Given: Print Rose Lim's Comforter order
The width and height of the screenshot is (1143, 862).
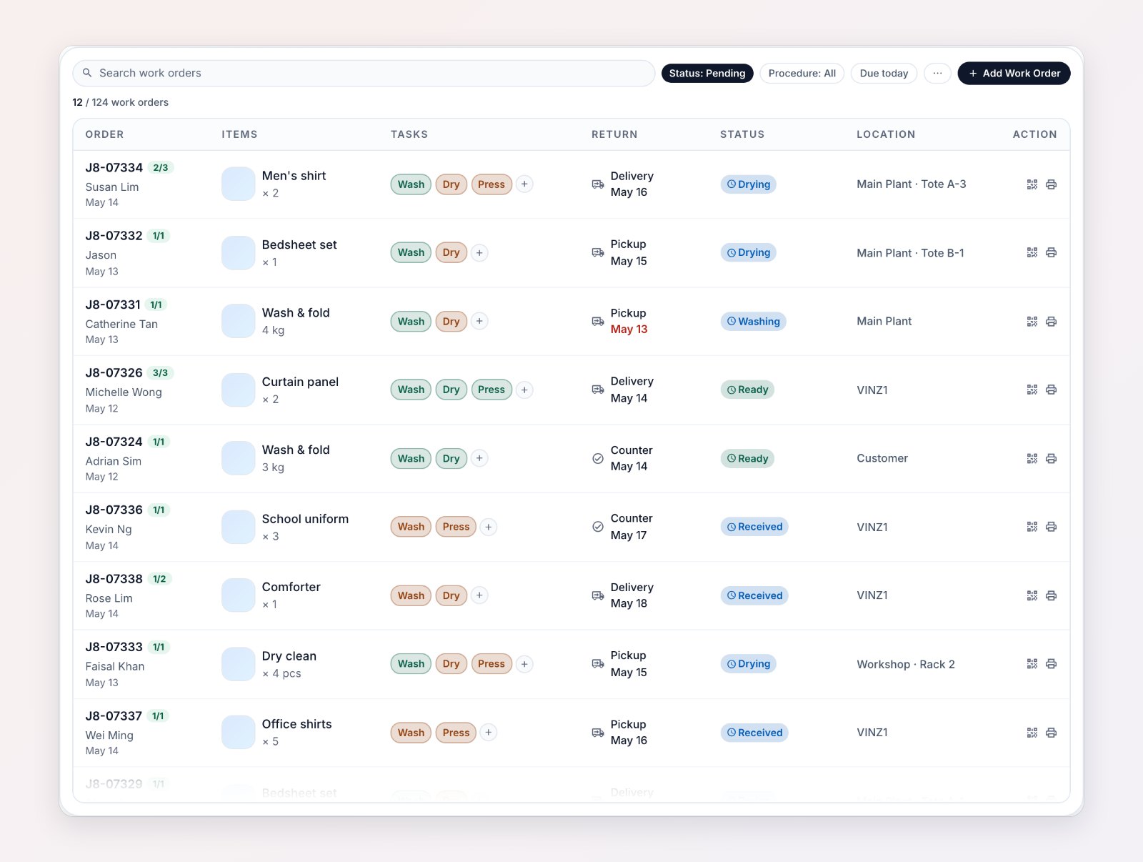Looking at the screenshot, I should coord(1051,595).
